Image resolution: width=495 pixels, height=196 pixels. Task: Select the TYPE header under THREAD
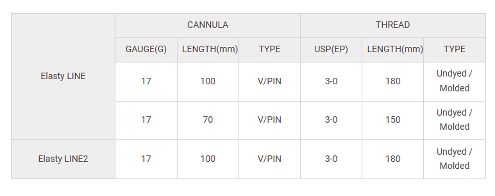coord(454,50)
